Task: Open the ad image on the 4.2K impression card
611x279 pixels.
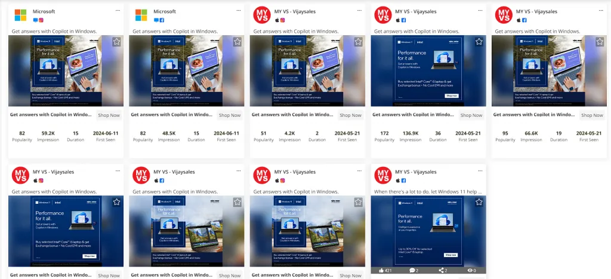Action: 307,70
